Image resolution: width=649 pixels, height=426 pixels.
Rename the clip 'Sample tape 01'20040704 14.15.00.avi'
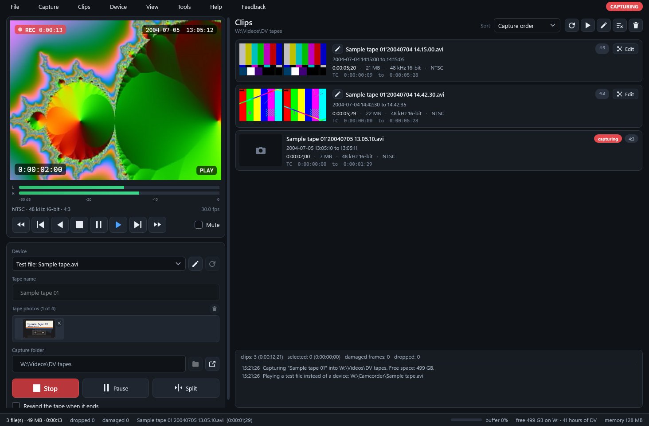click(337, 49)
